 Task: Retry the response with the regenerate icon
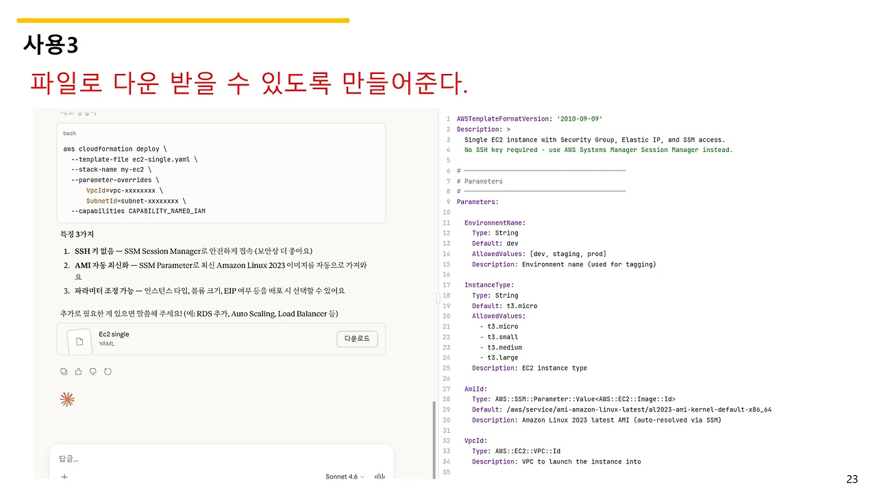(109, 371)
